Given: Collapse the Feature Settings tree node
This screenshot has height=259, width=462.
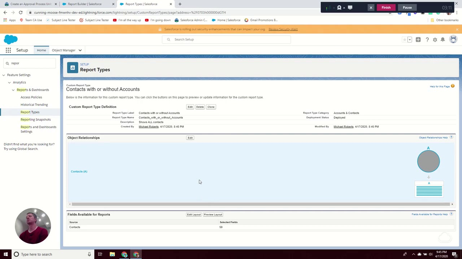Looking at the screenshot, I should pos(4,75).
